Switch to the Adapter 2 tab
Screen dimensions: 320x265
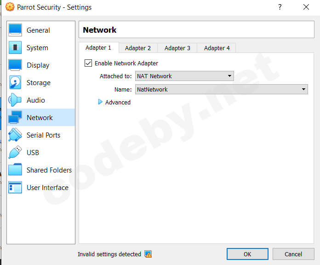[x=138, y=48]
